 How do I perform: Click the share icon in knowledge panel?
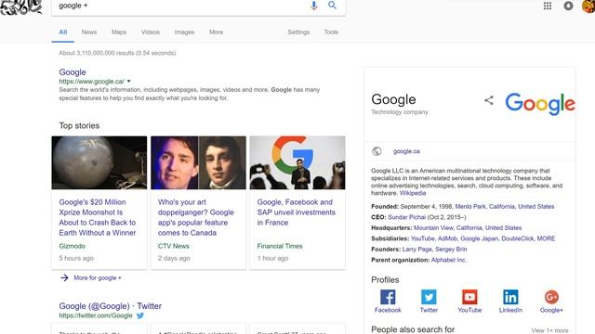(x=489, y=100)
